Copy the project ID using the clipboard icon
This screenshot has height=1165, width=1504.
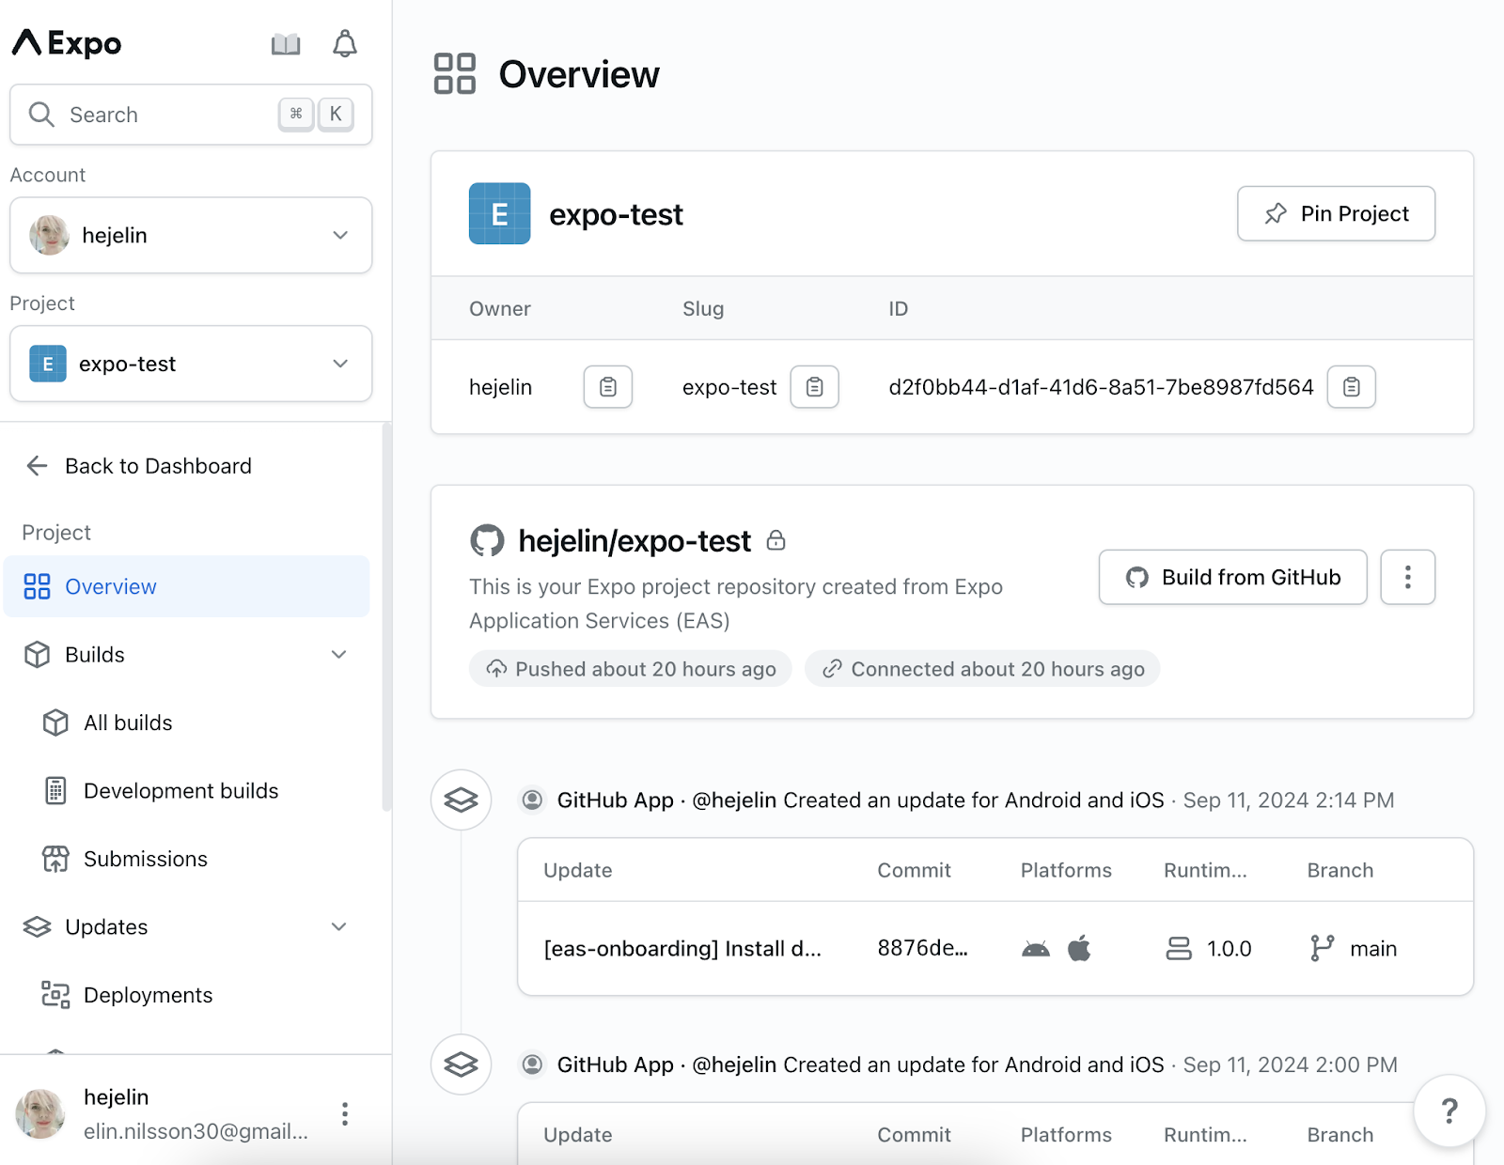point(1352,386)
